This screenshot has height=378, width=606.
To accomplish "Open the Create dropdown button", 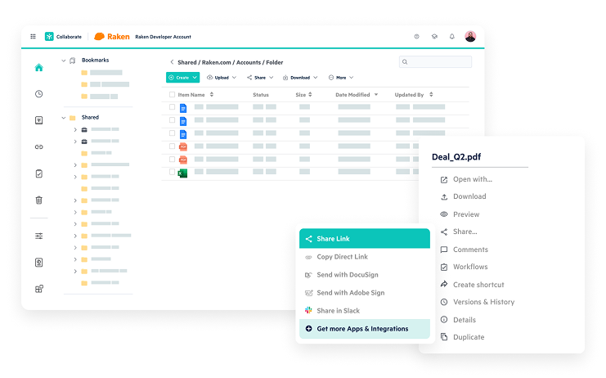I will click(x=182, y=78).
